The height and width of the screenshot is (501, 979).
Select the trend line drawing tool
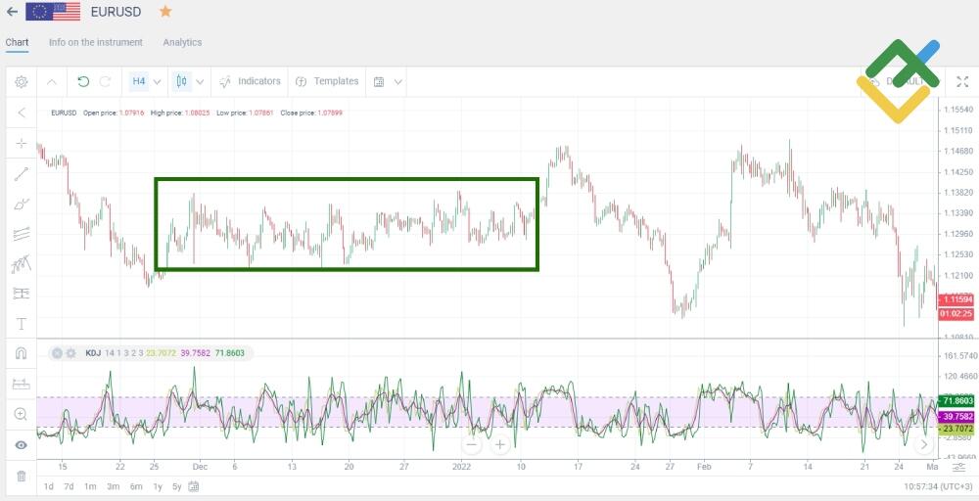[x=22, y=174]
